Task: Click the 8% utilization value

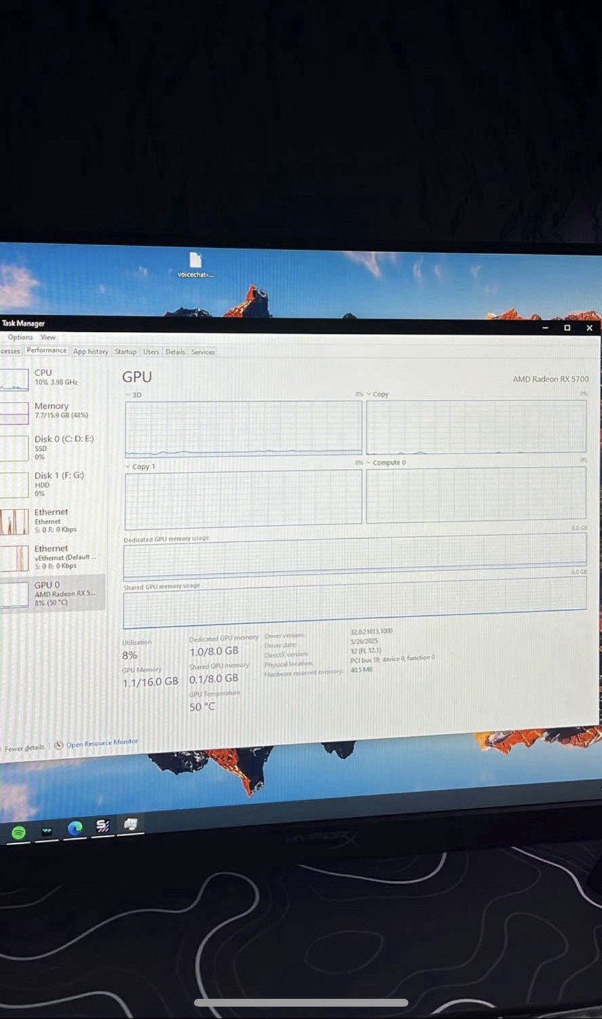Action: (x=129, y=655)
